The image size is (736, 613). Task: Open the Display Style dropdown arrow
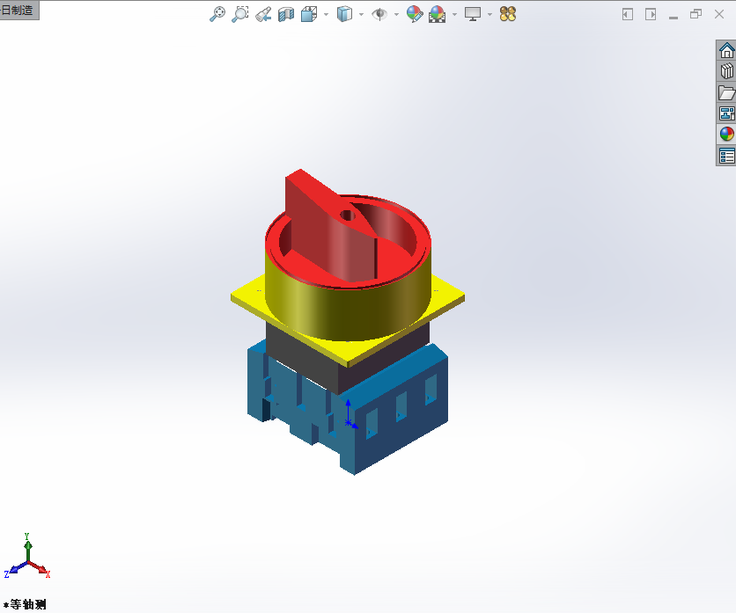(361, 15)
